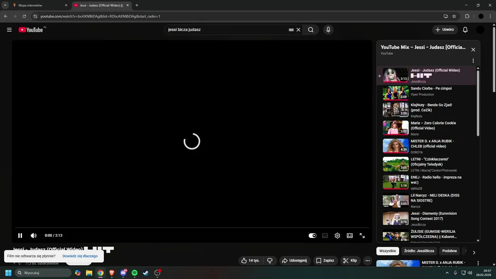Open the on-screen keyboard in search box

pyautogui.click(x=291, y=30)
